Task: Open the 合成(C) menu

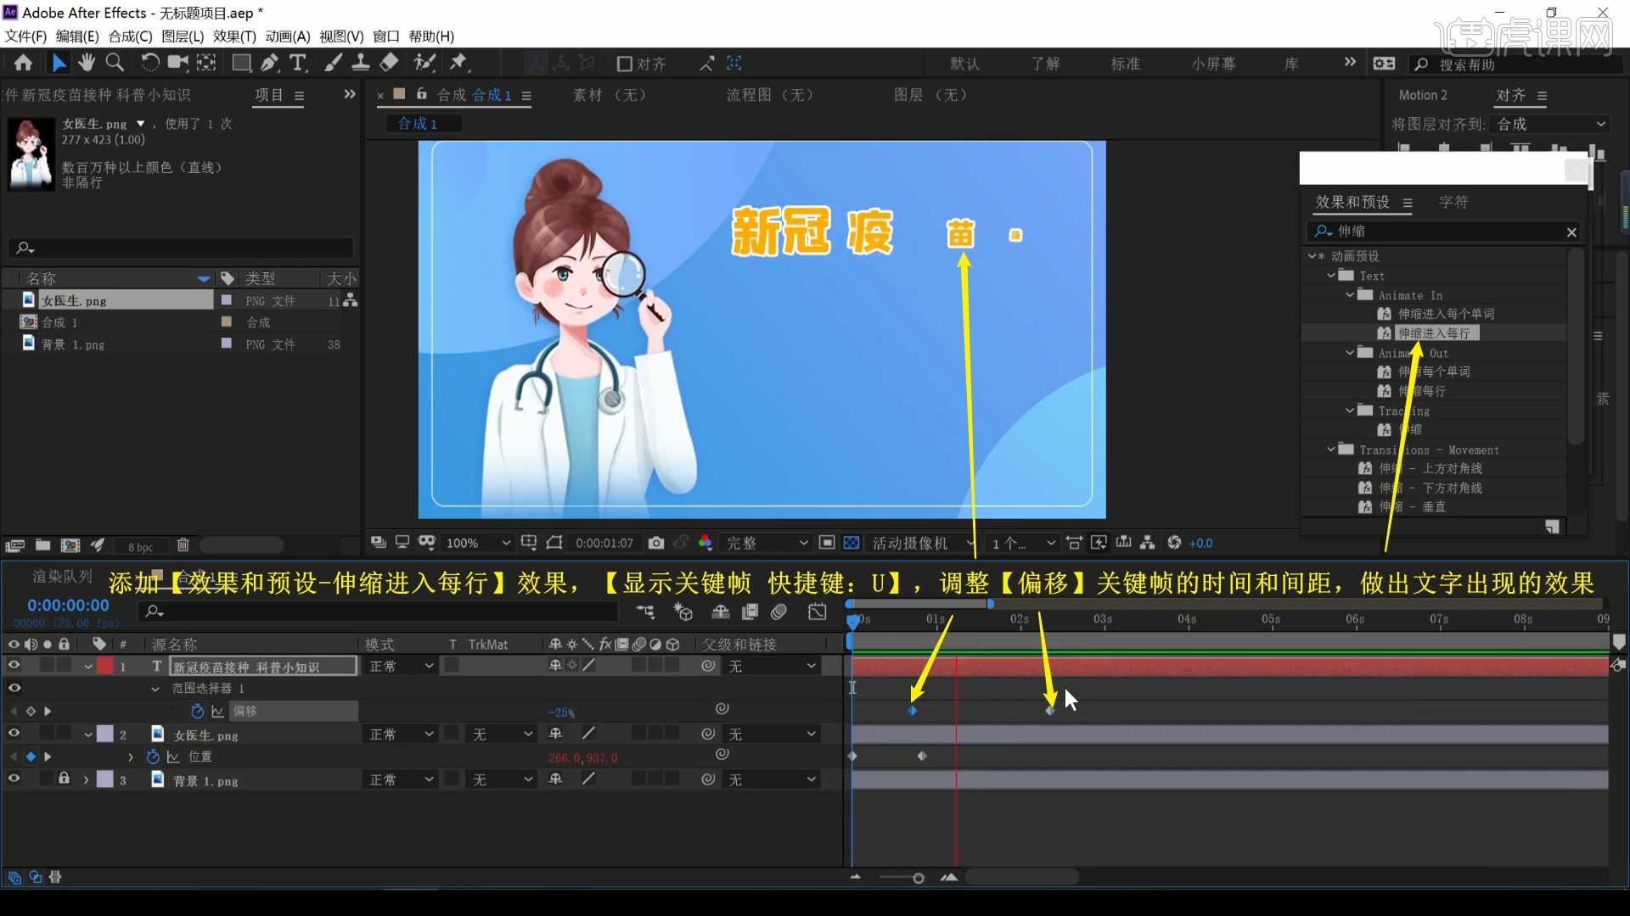Action: 130,36
